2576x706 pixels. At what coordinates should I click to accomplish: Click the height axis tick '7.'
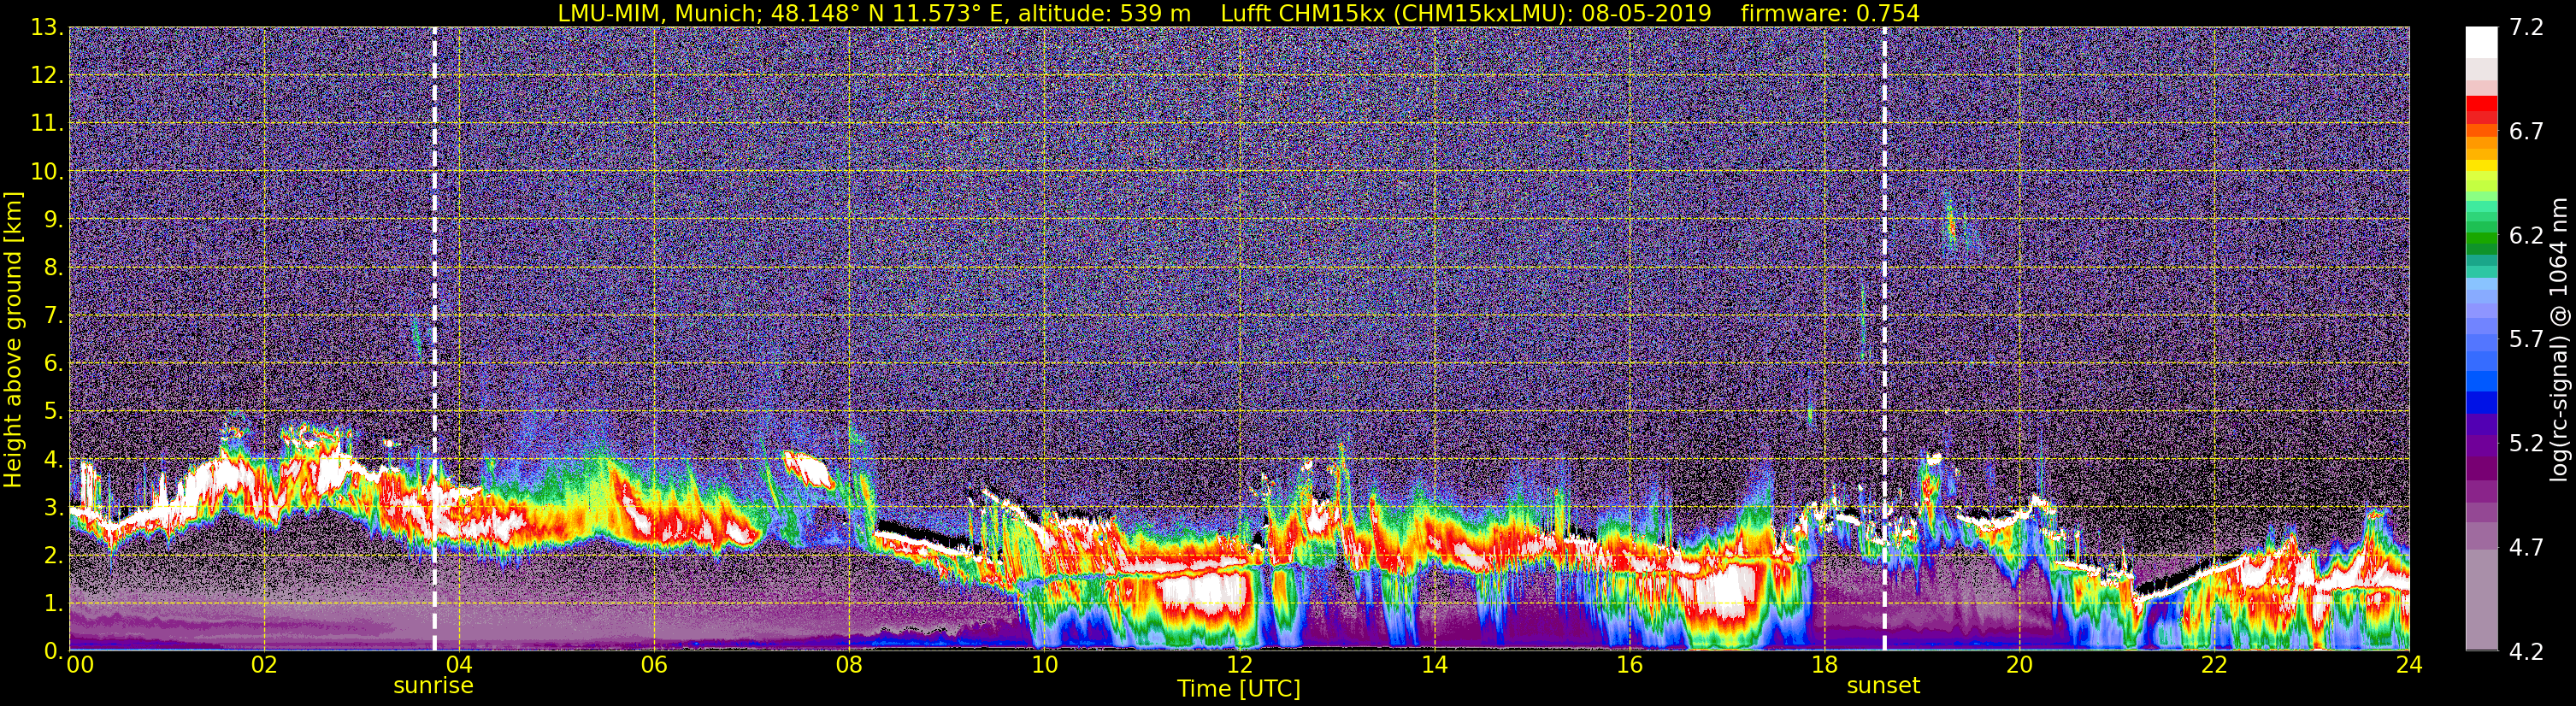pos(54,316)
